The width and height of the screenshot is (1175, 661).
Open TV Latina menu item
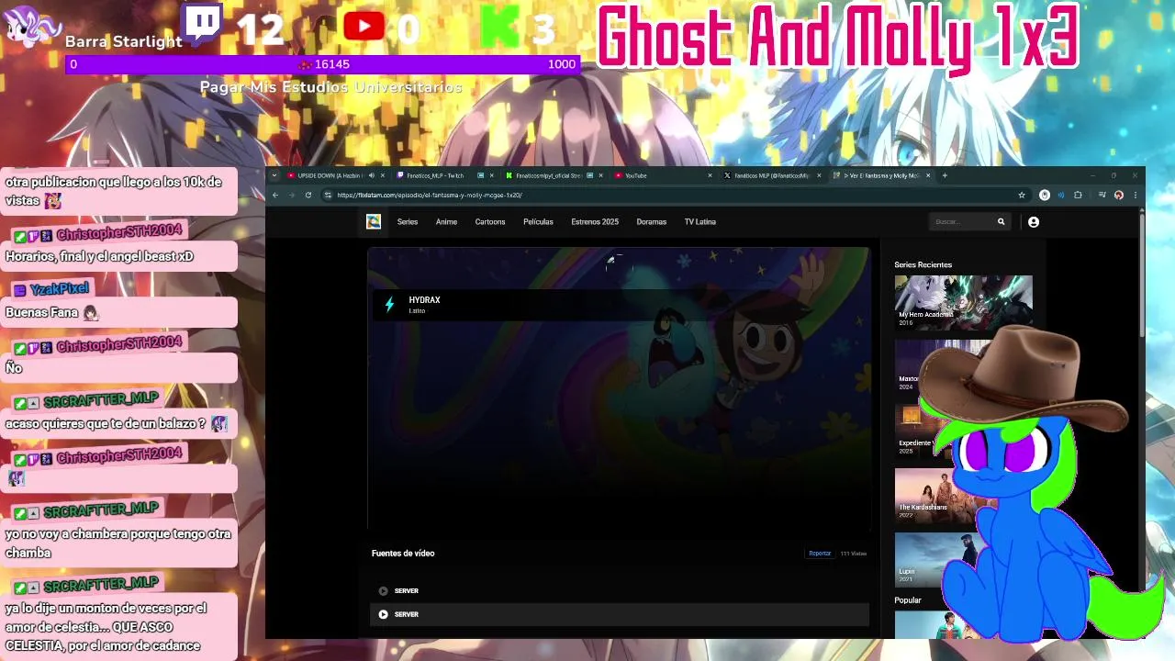[x=699, y=221]
